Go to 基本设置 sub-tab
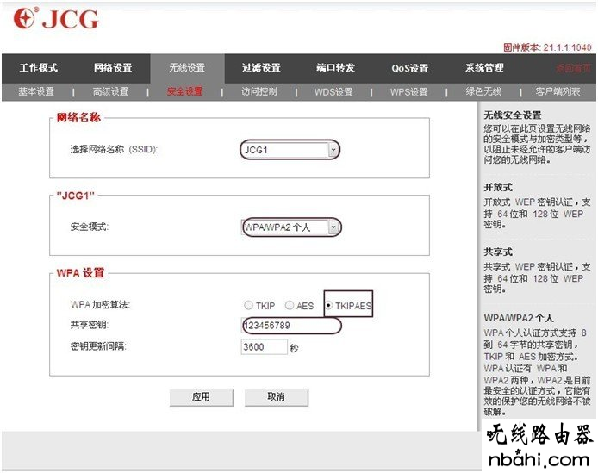 pos(36,91)
